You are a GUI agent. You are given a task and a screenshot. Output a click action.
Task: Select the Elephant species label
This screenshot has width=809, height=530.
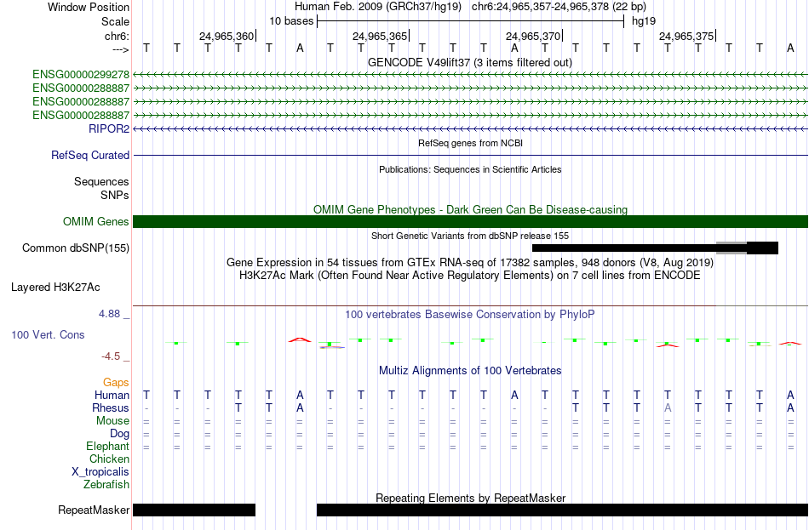[108, 447]
